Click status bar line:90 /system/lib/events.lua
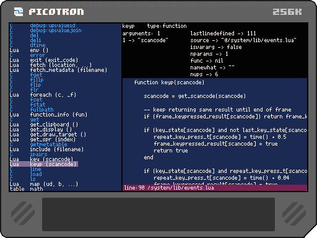 click(x=215, y=188)
